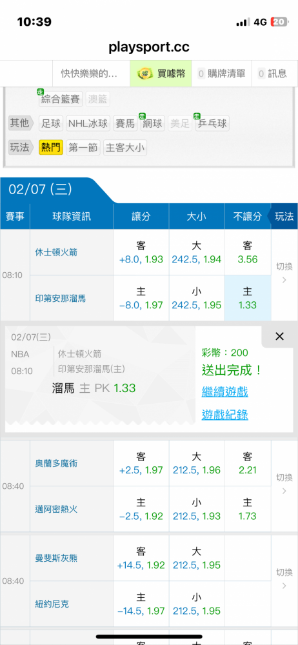Expand 切換 for the Magic–Heat game
The height and width of the screenshot is (645, 298).
284,486
